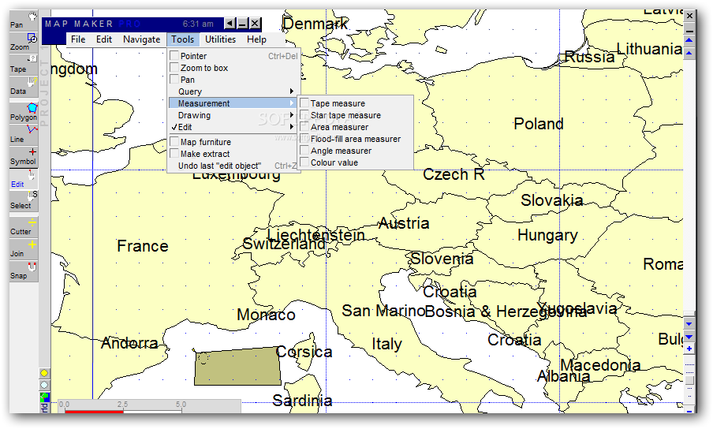
Task: Tick the Pointer checkbox
Action: (x=174, y=55)
